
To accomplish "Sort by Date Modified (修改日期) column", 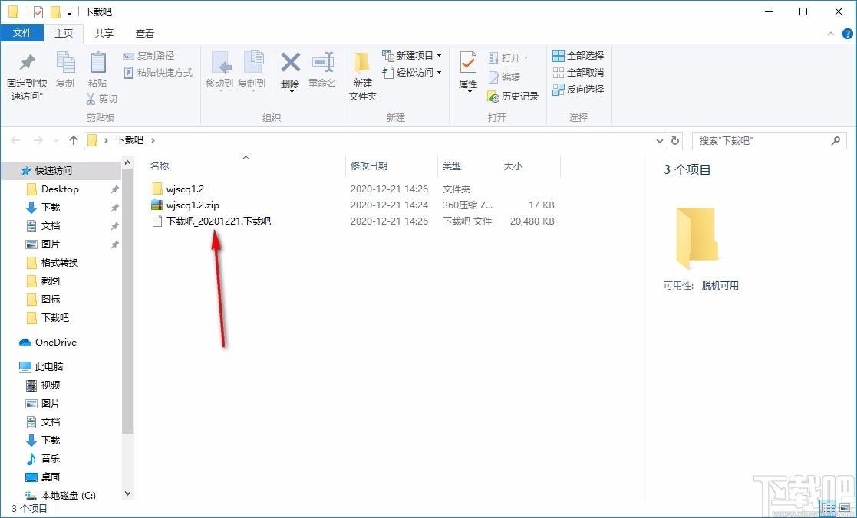I will pos(369,166).
